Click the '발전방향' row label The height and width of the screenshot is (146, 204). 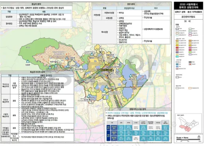pos(9,17)
